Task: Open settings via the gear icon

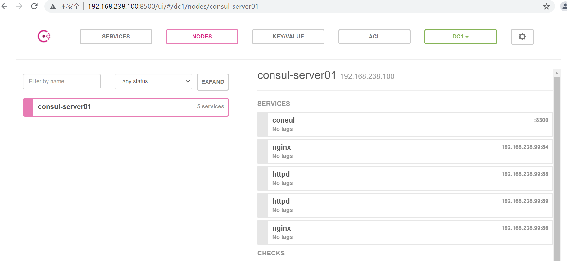Action: (522, 37)
